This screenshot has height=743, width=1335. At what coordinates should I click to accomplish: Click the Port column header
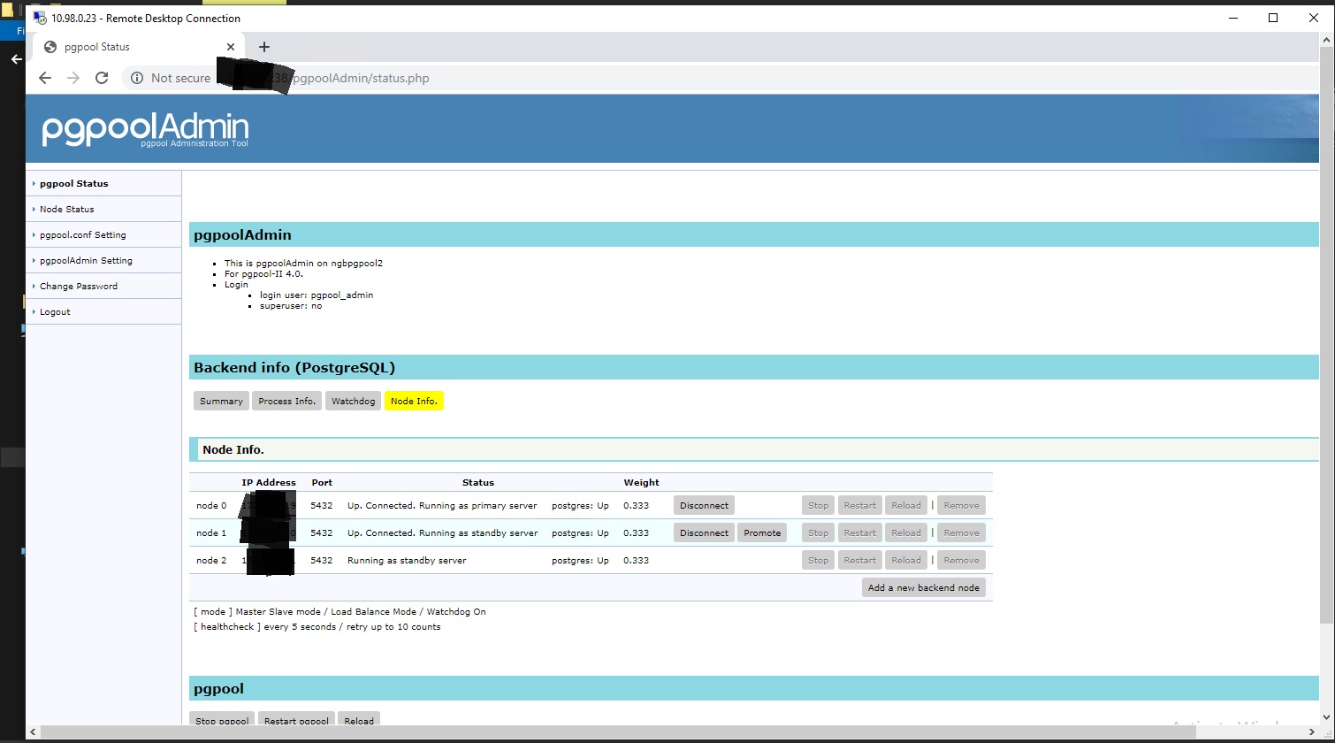tap(322, 482)
